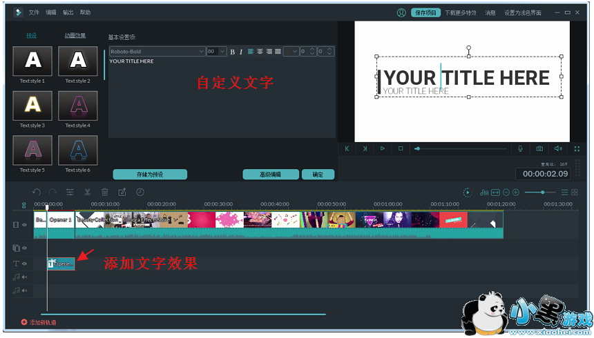Viewport: 594px width, 338px height.
Task: Open the edit pencil tool
Action: click(x=122, y=192)
